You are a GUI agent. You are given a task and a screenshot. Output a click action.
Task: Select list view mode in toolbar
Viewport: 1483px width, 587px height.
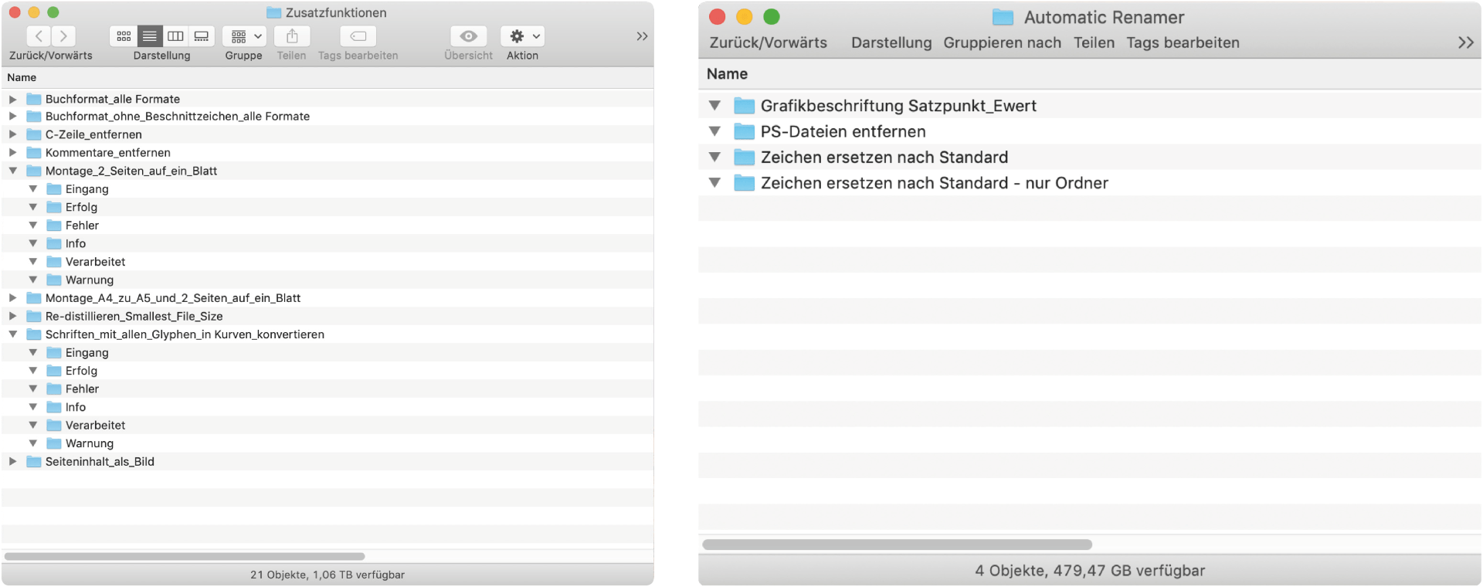[150, 36]
